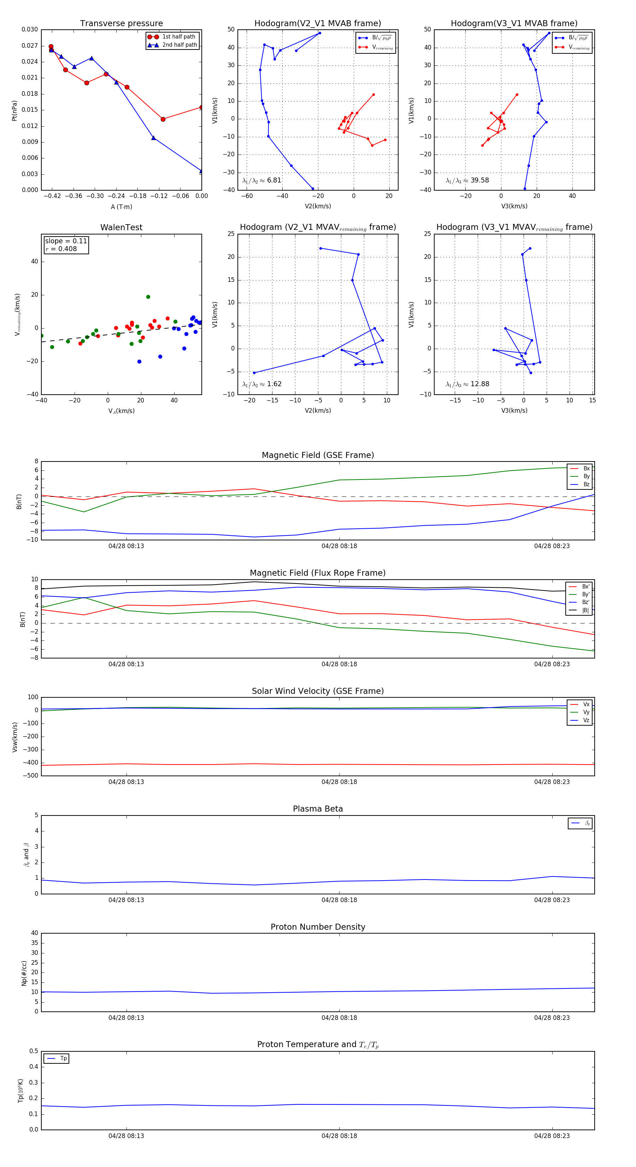This screenshot has height=1167, width=636.
Task: Click the 'Tp(10^6K)' y-axis label
Action: pyautogui.click(x=21, y=1090)
